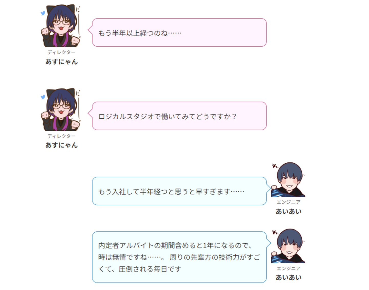Click あいあい's avatar beside '内定者アルバイト' bubble
369x290 pixels.
pos(288,246)
